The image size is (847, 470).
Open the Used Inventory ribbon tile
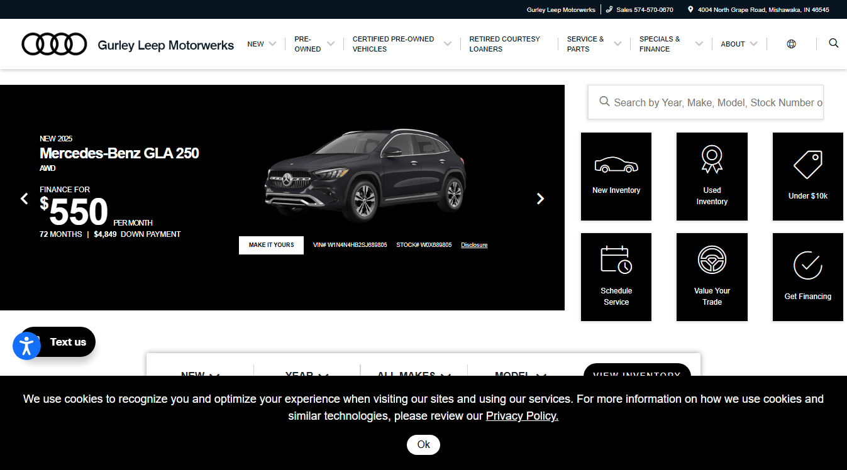[712, 177]
